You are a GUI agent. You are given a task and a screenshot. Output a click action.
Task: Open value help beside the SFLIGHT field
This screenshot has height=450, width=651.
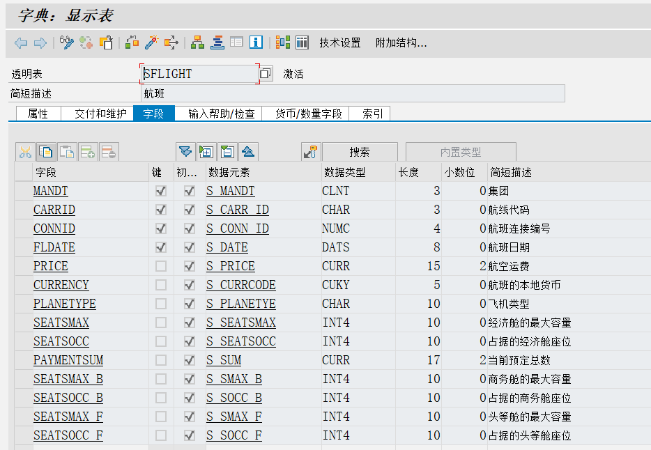(265, 72)
